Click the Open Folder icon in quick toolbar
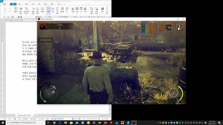Viewport: 223px width, 125px height. (8, 17)
